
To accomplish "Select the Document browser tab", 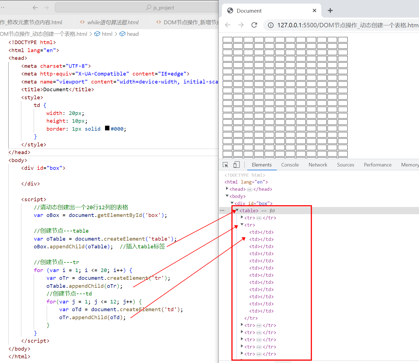I will coord(272,11).
